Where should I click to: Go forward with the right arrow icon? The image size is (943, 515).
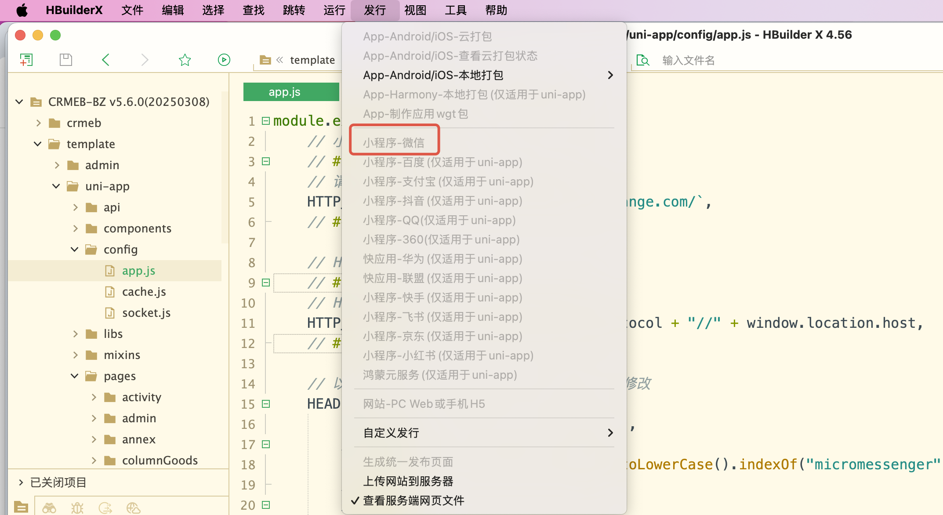pos(145,60)
